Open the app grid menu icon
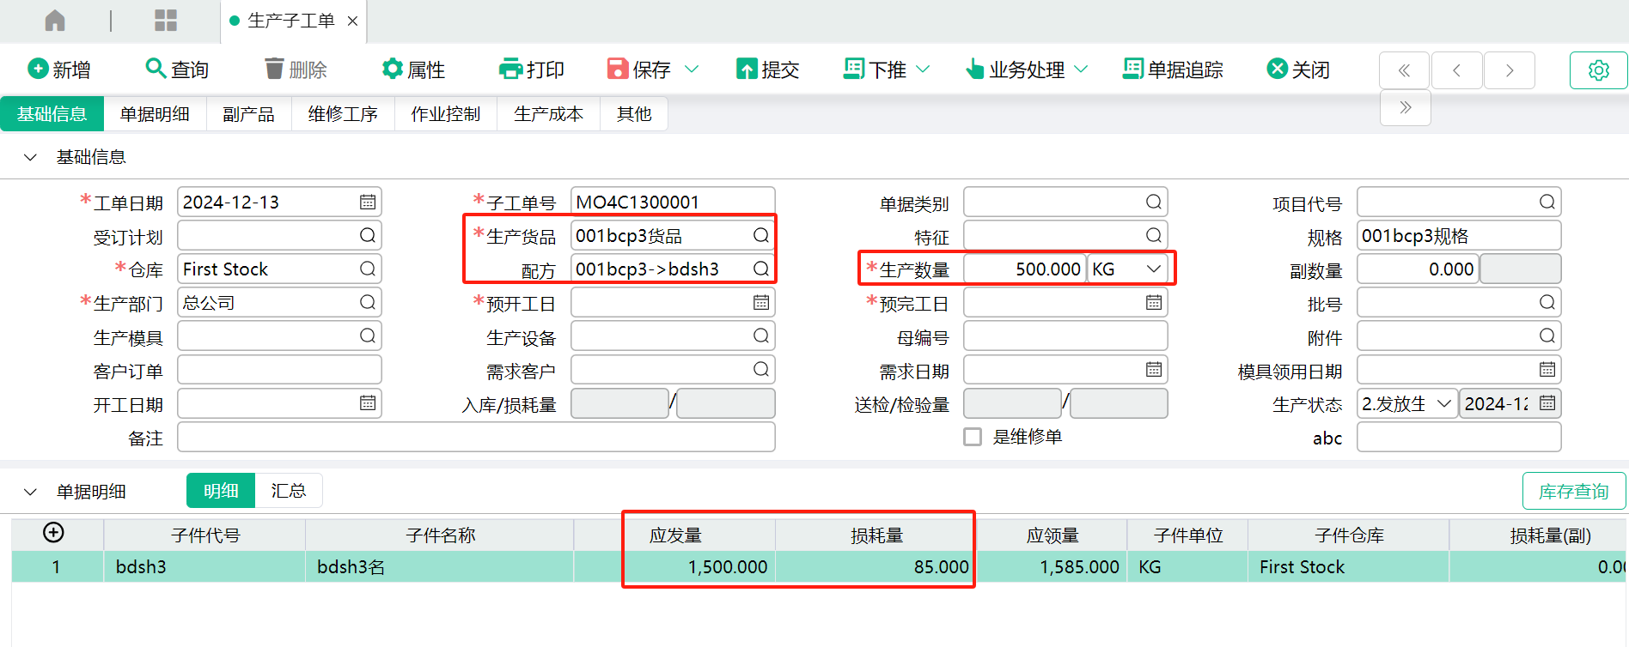Image resolution: width=1629 pixels, height=647 pixels. 165,21
